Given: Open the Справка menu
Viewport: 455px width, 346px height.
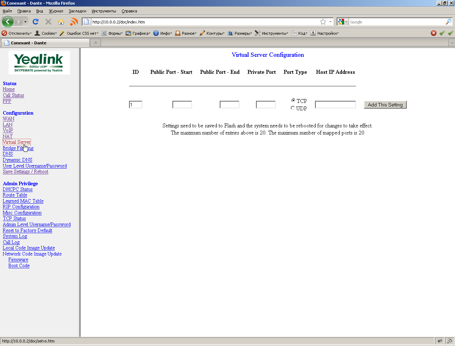Looking at the screenshot, I should click(129, 11).
